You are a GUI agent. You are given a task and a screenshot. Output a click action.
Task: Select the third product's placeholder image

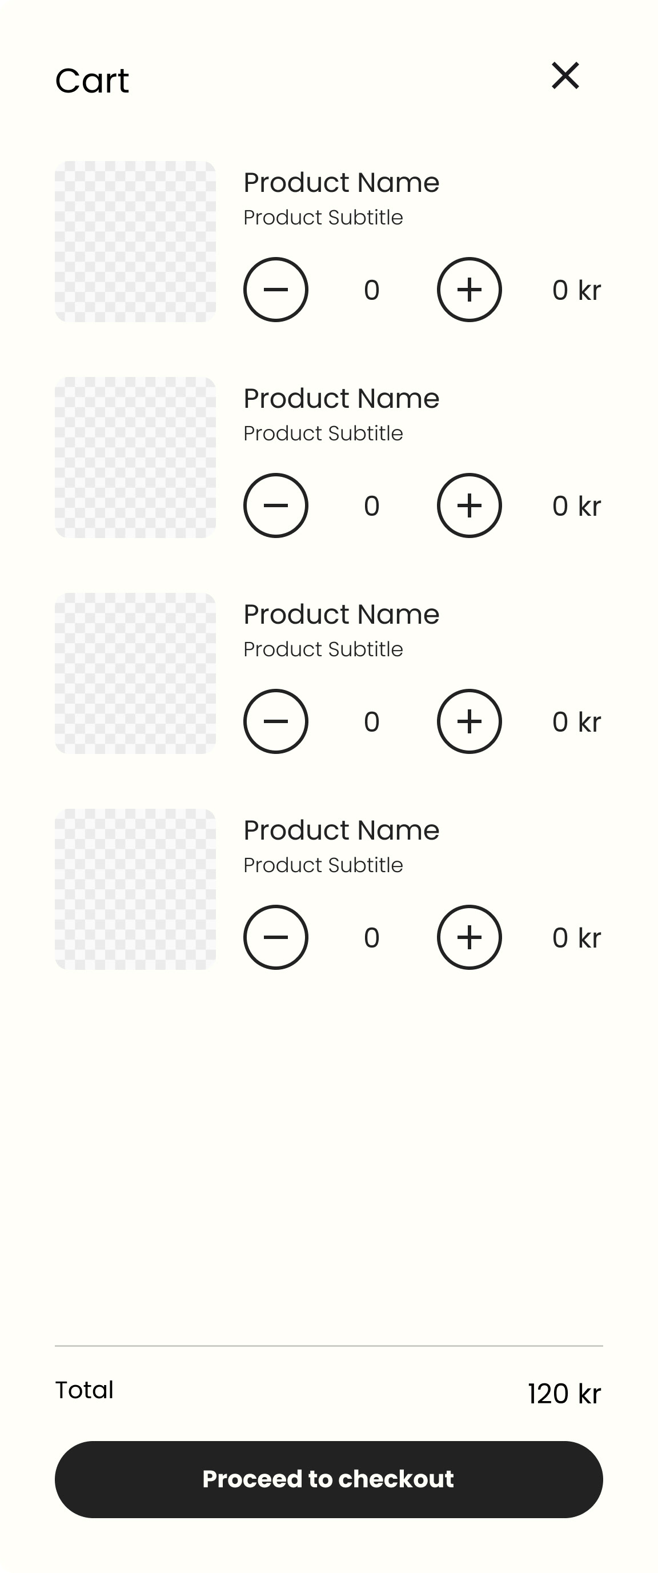point(135,673)
